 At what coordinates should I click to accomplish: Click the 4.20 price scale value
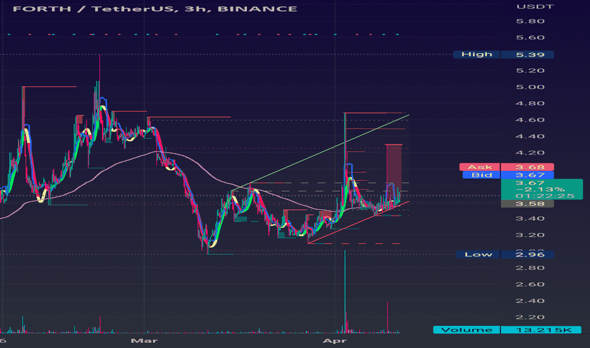[530, 152]
